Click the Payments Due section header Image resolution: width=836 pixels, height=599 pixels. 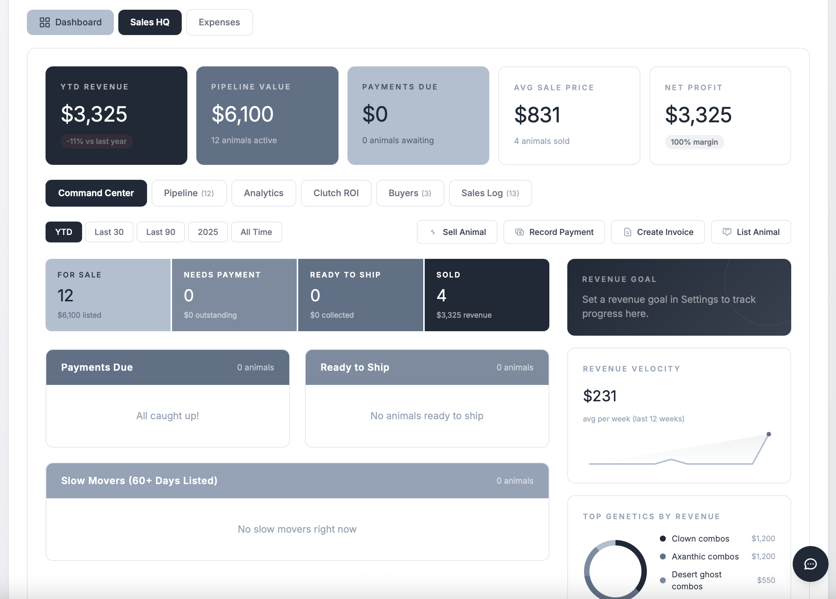click(x=168, y=367)
